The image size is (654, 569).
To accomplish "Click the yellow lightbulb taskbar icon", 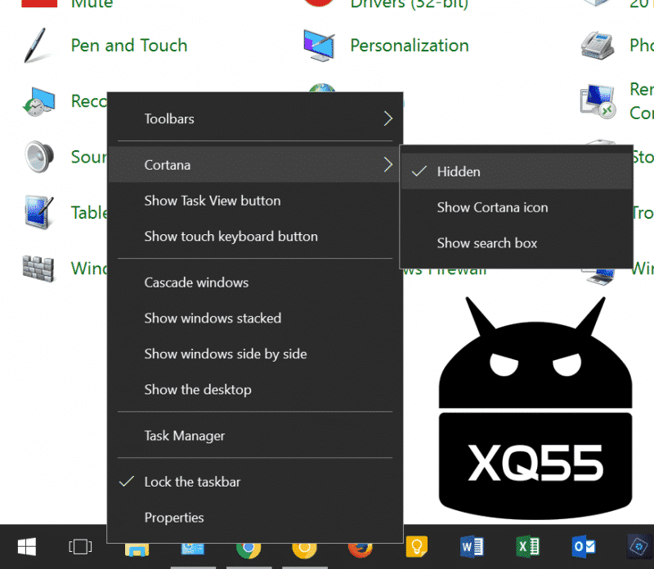I will click(x=416, y=547).
